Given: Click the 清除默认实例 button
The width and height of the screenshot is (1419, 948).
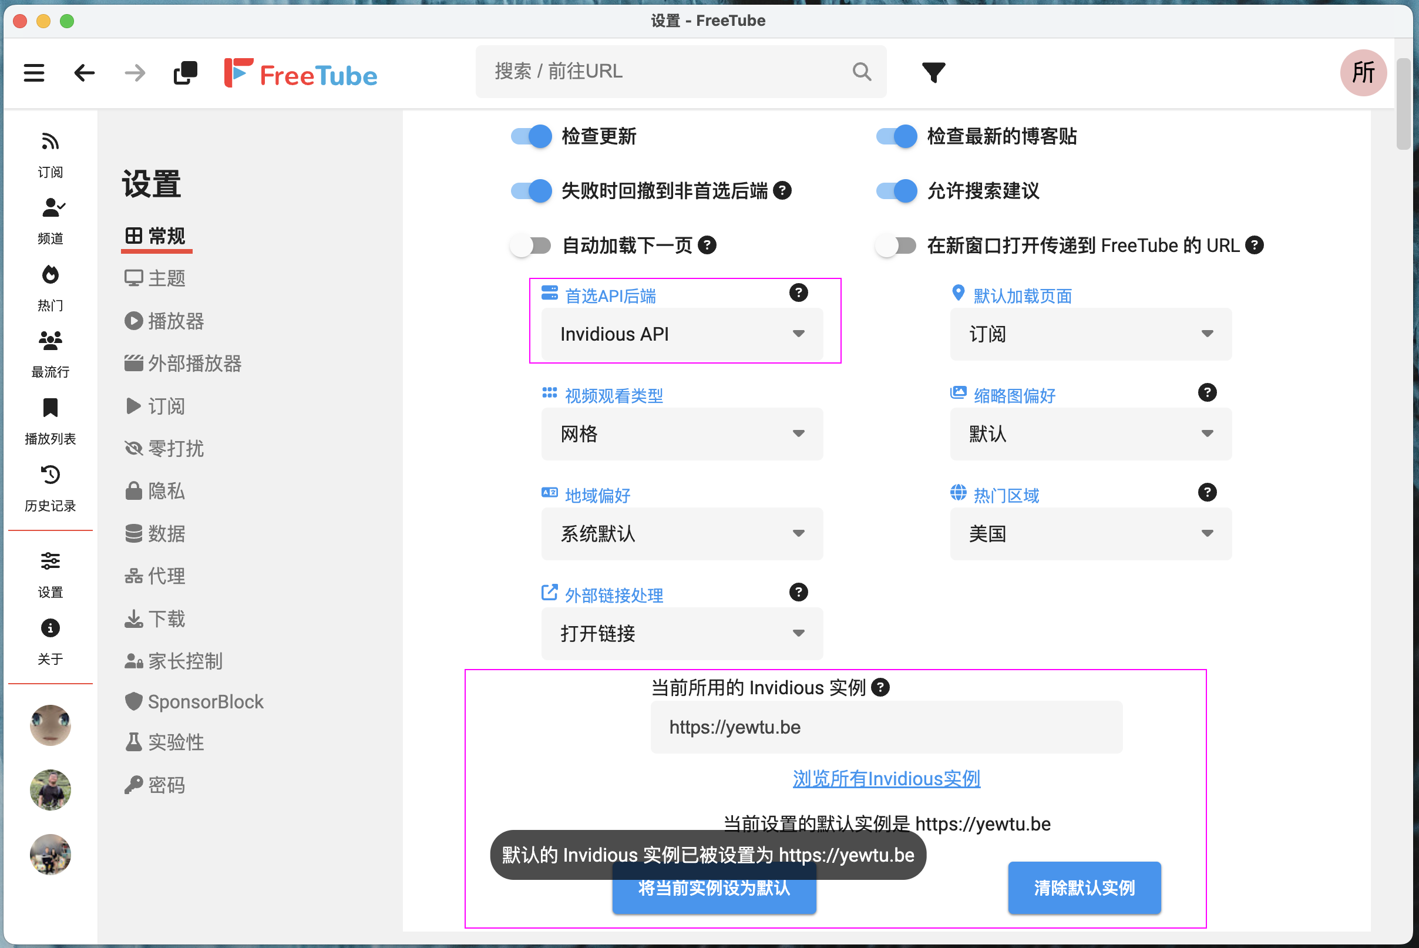Looking at the screenshot, I should pos(1084,888).
